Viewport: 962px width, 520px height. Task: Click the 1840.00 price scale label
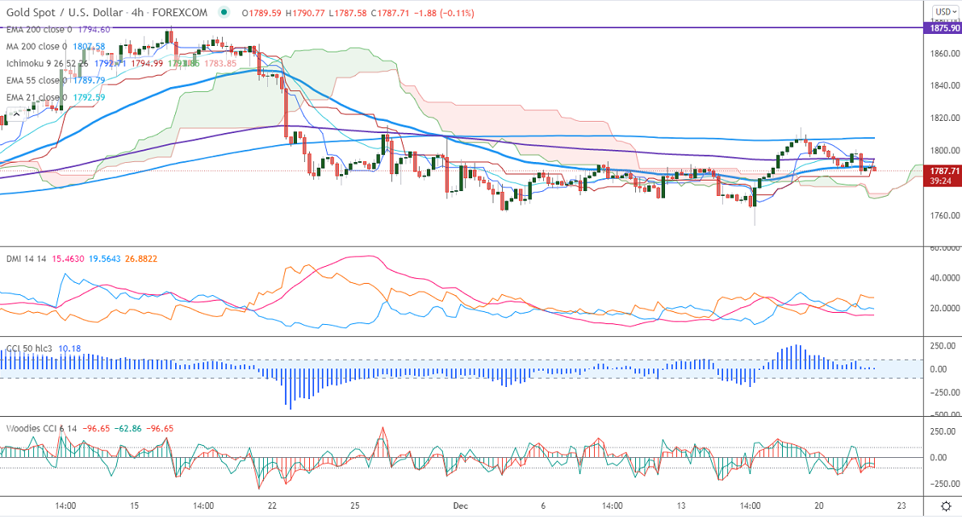pyautogui.click(x=945, y=85)
